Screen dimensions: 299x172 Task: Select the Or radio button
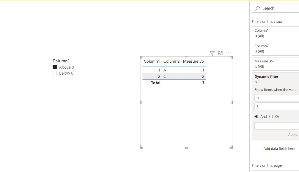coord(271,116)
